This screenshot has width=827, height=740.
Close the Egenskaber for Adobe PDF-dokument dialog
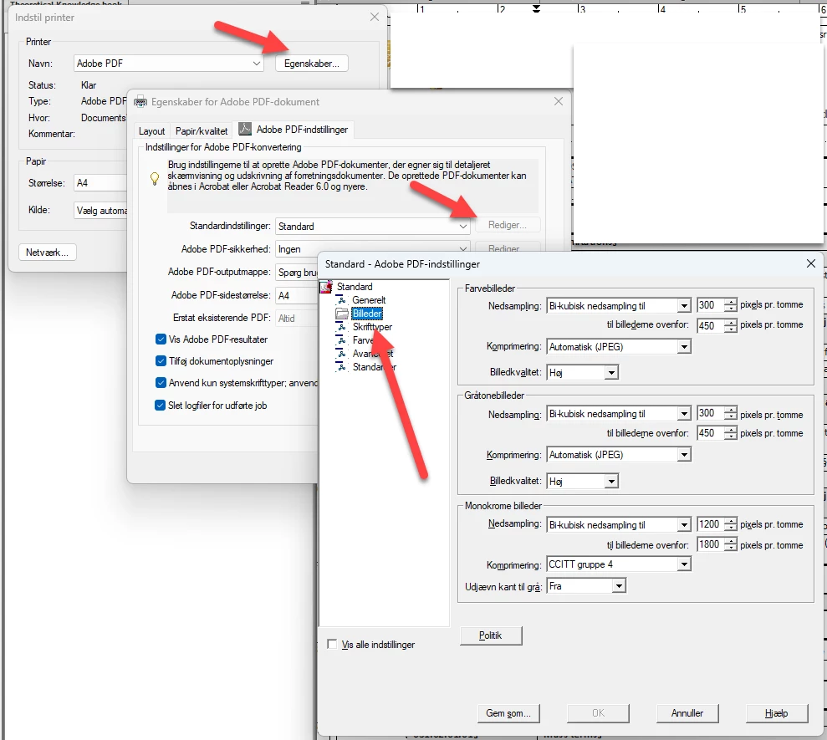click(x=559, y=101)
